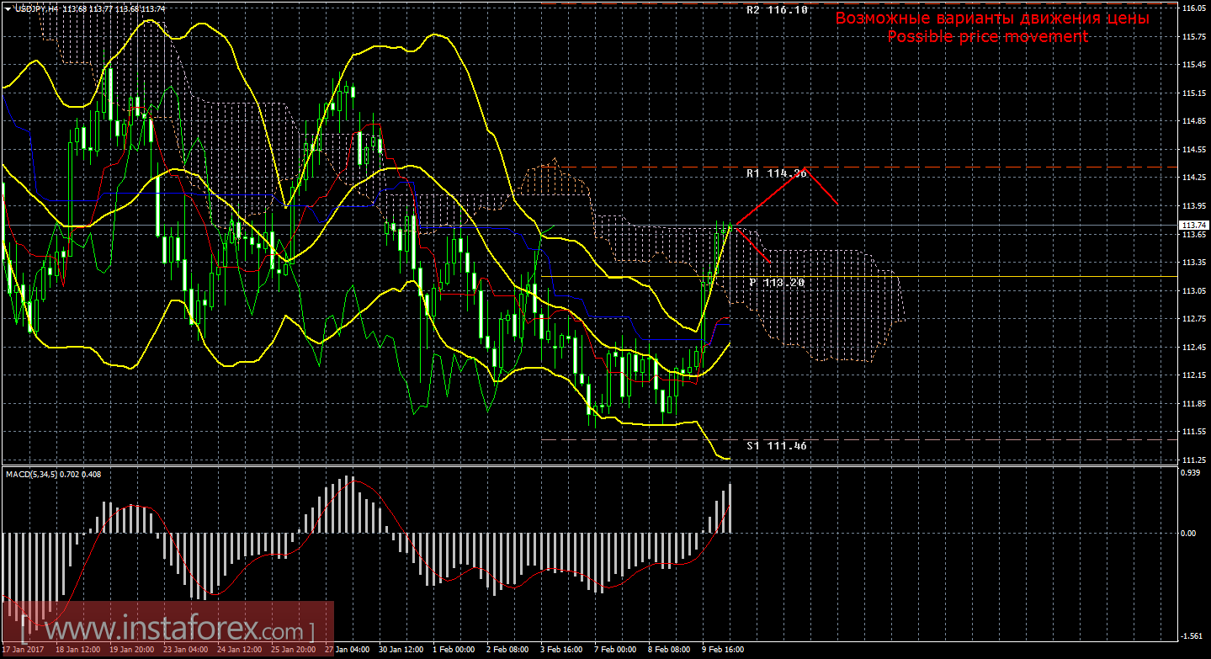Click the Russian 'Возможные варианты движения цены' text

[x=991, y=19]
